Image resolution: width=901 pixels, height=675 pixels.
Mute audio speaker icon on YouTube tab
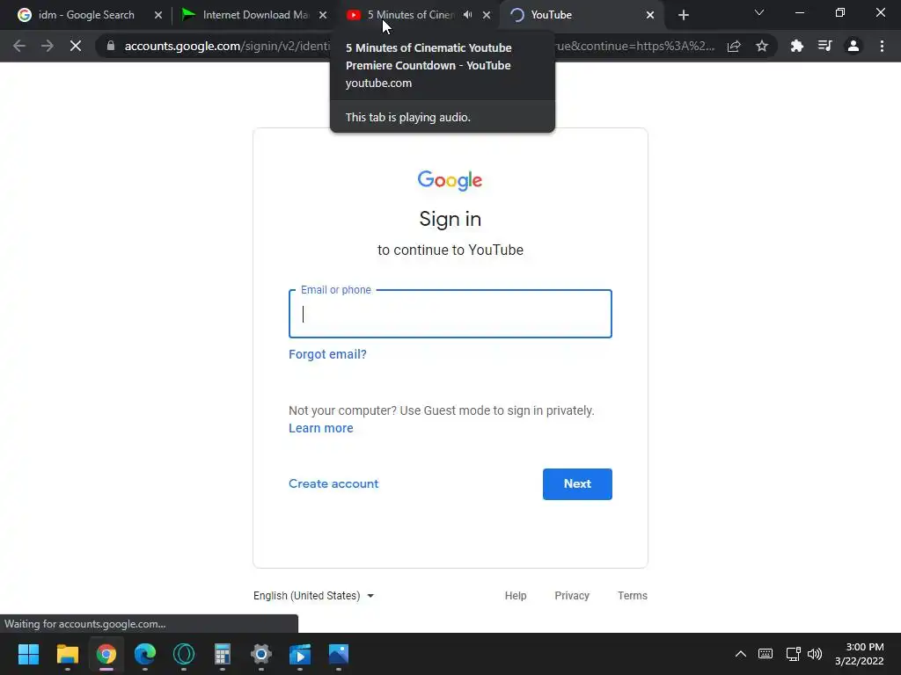[468, 15]
